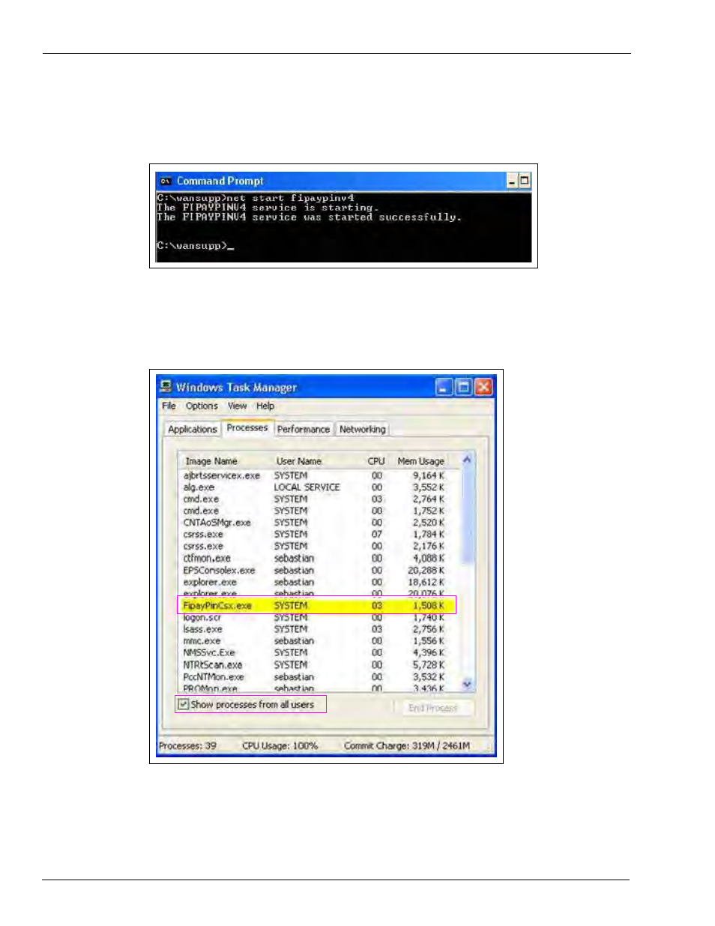Click the CPU Usage: 100% status entry

(280, 746)
